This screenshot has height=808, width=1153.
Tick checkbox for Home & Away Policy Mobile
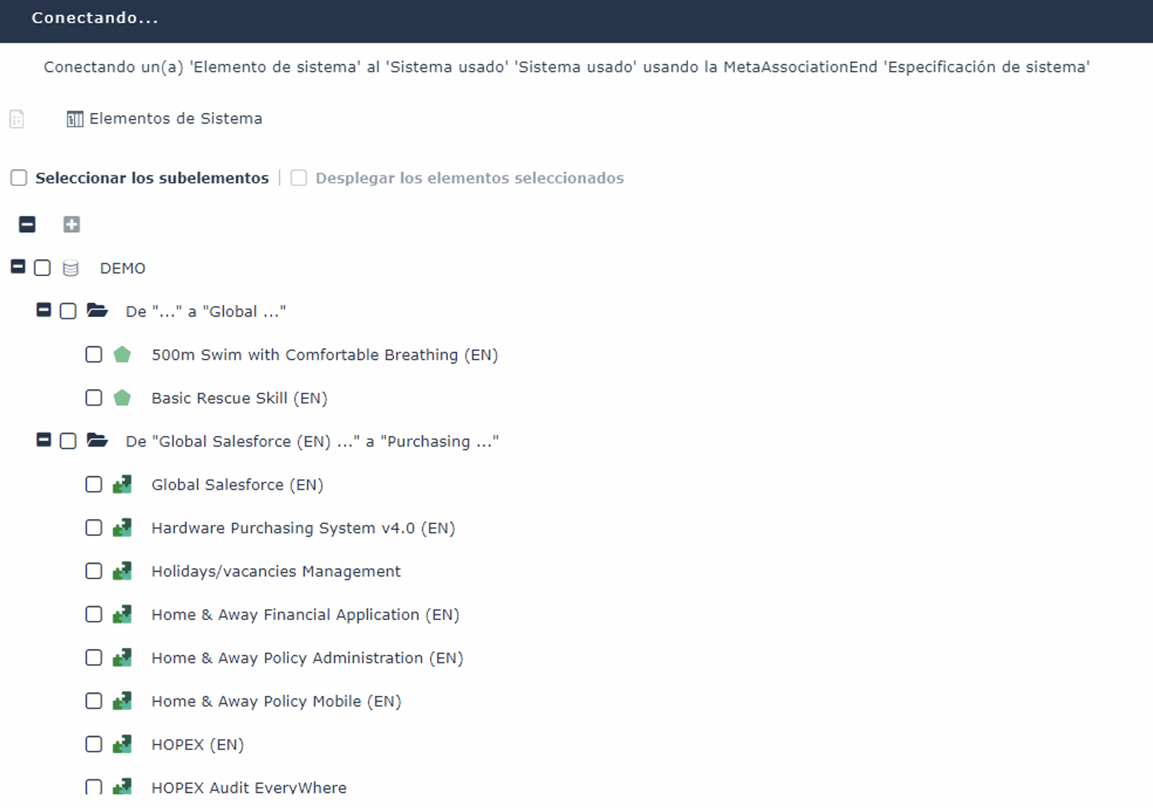tap(94, 700)
